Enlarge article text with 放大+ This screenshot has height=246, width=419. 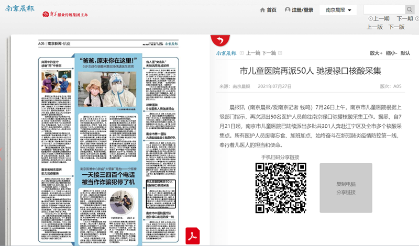pos(376,53)
